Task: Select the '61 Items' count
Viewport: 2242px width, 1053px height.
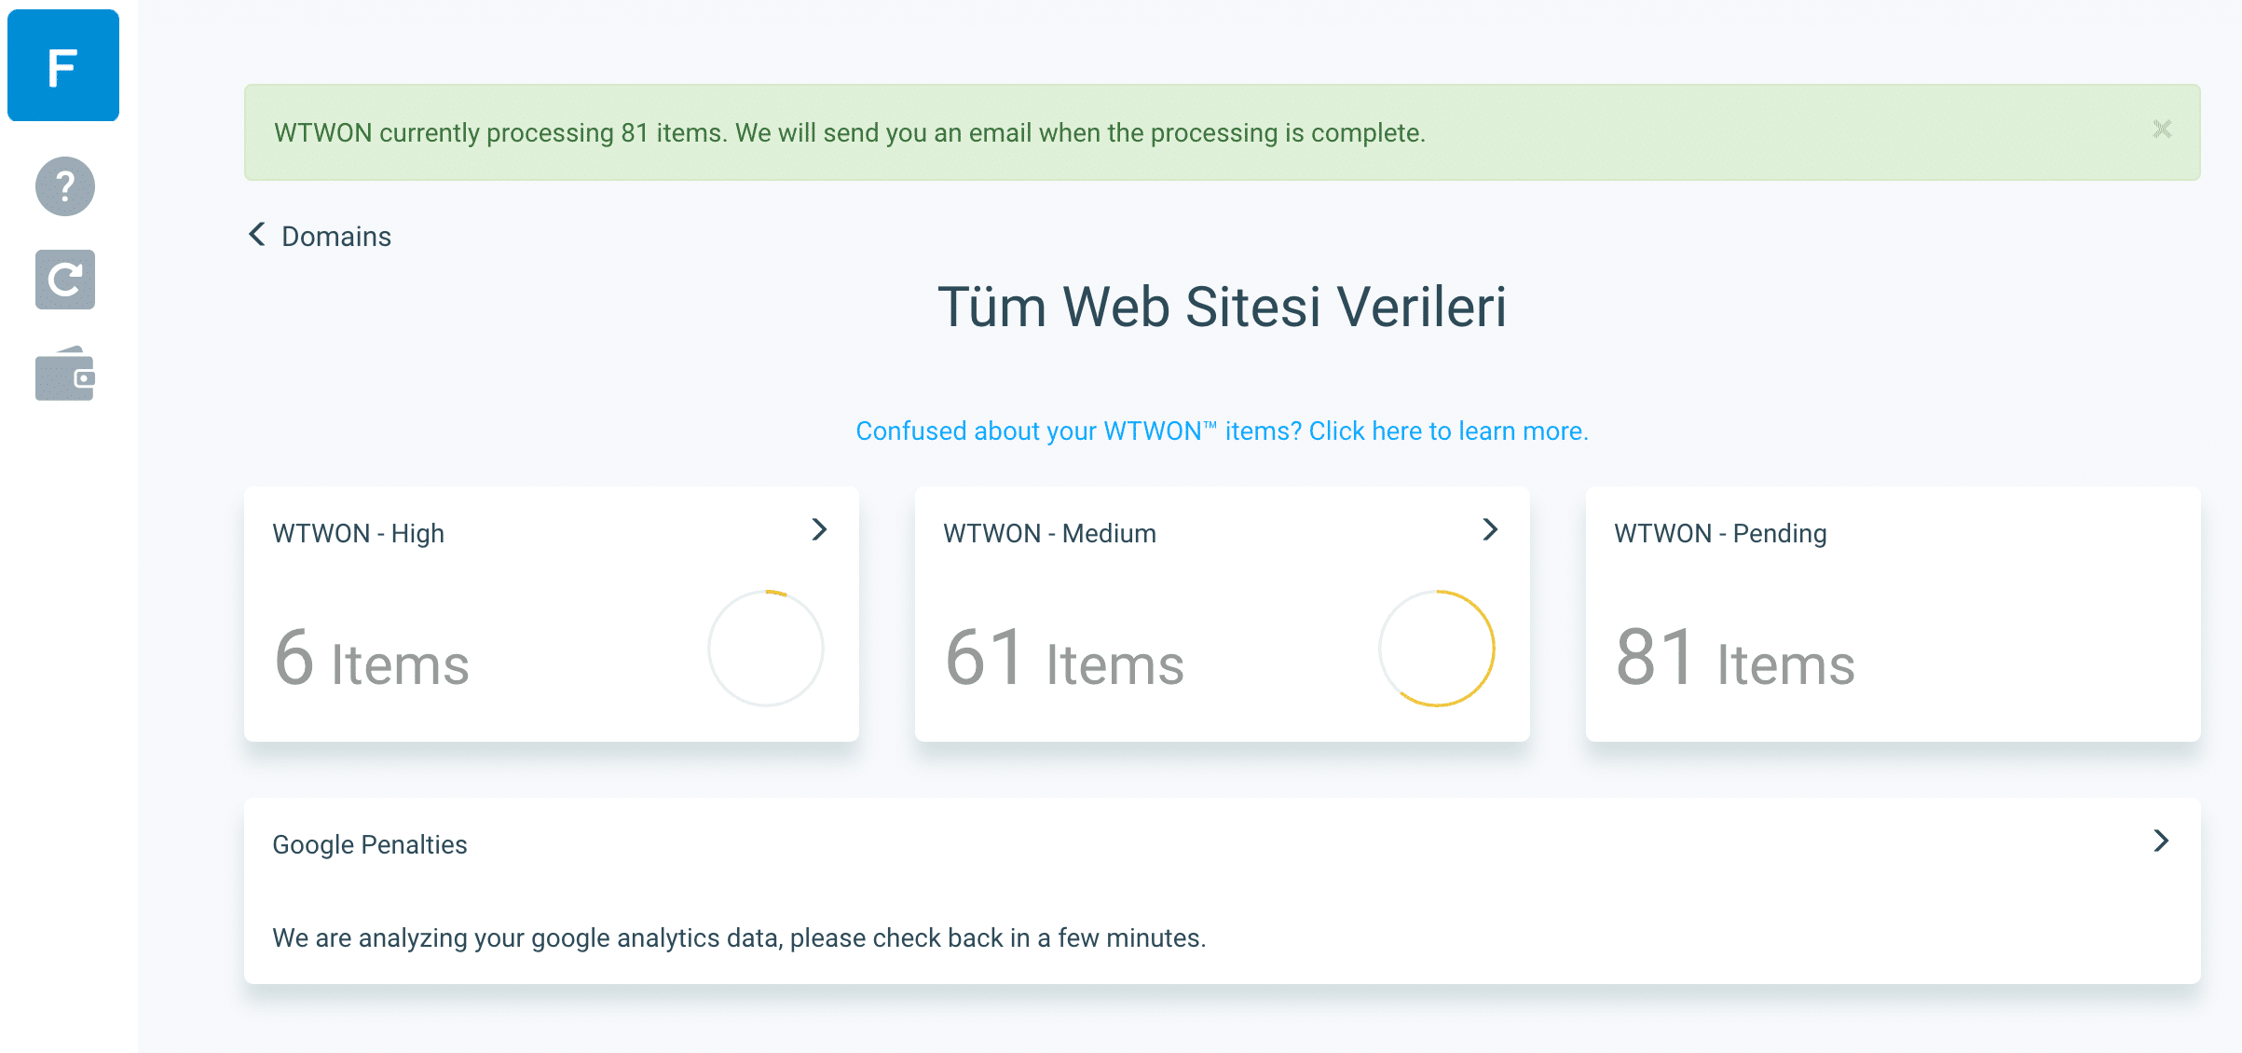Action: tap(1064, 659)
